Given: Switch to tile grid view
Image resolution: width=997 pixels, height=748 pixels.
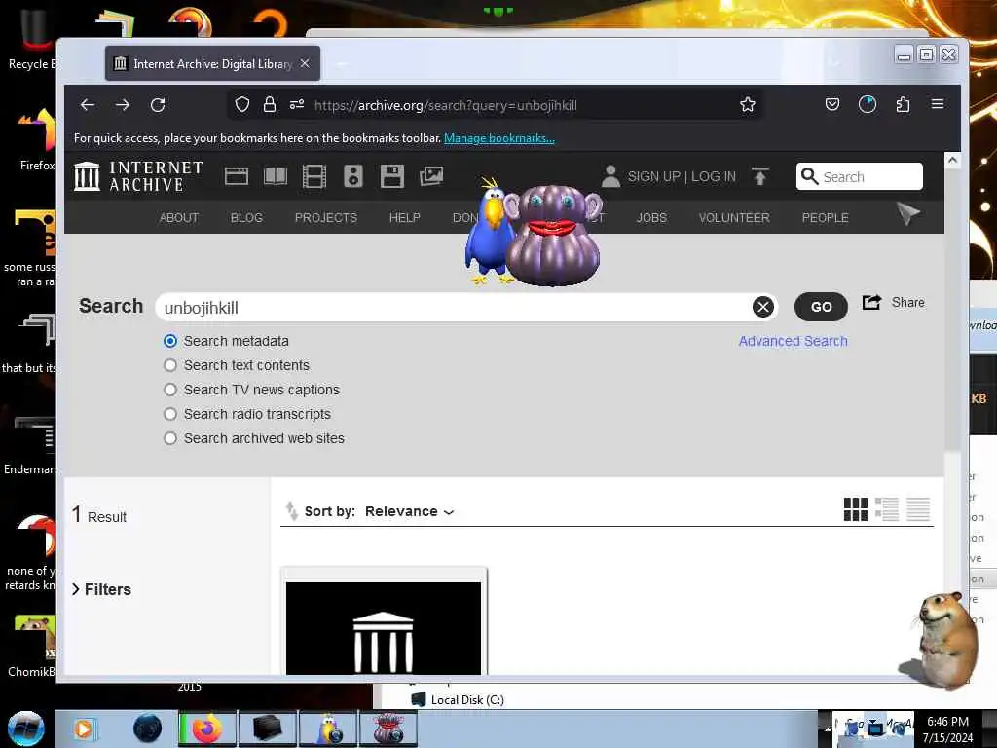Looking at the screenshot, I should tap(855, 509).
